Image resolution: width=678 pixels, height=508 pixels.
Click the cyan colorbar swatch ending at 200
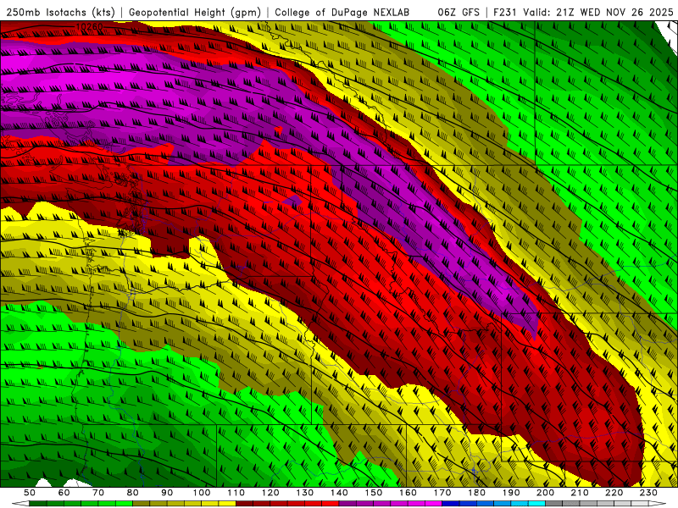[536, 503]
